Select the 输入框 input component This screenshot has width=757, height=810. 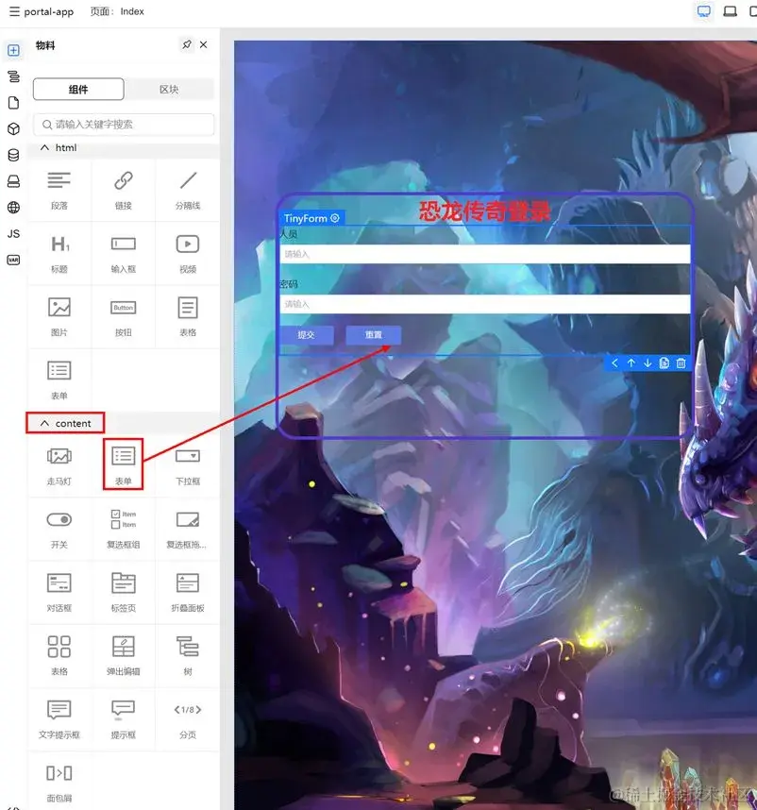(124, 254)
